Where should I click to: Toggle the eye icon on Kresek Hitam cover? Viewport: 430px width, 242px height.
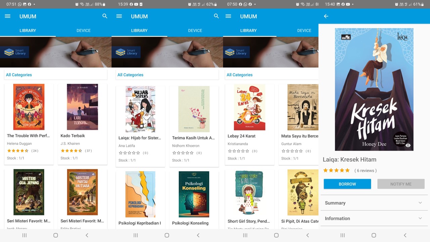tap(408, 146)
